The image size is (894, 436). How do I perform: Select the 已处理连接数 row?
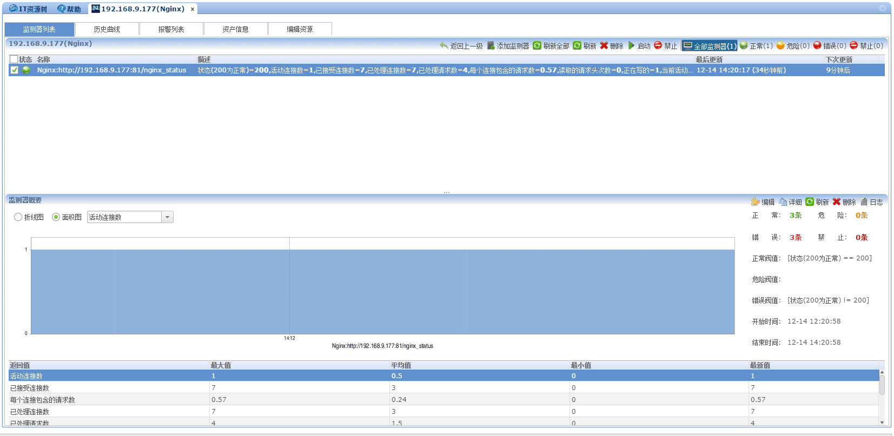click(x=444, y=412)
